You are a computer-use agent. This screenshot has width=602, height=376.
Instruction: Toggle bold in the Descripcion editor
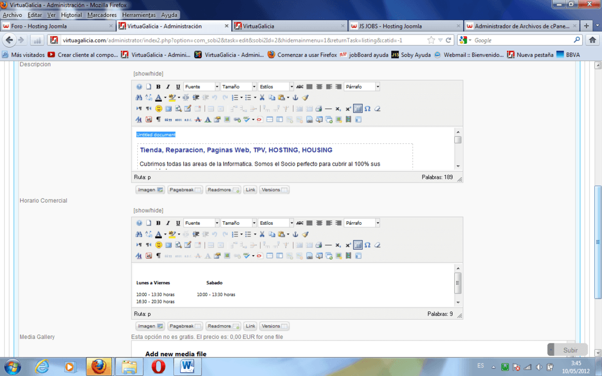click(x=158, y=86)
